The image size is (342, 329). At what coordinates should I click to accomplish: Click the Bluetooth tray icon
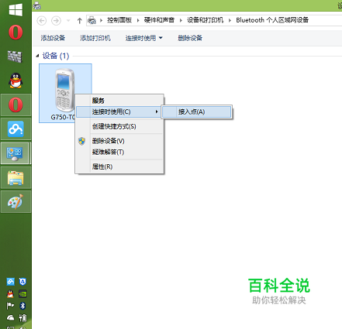pos(22,306)
